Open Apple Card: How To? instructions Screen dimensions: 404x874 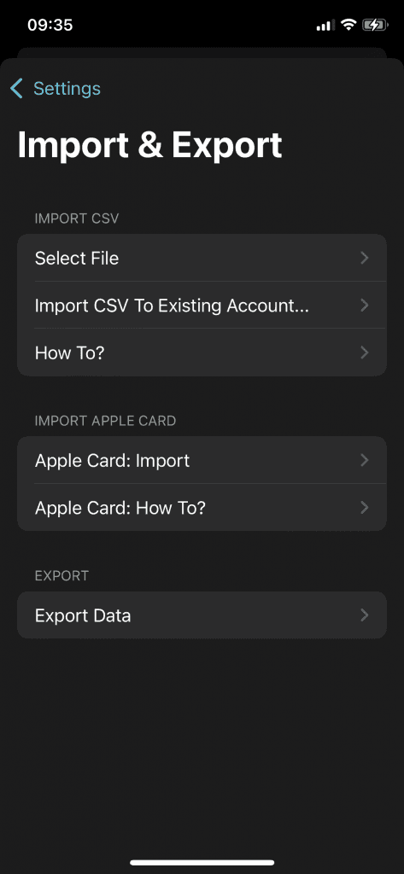[x=202, y=508]
